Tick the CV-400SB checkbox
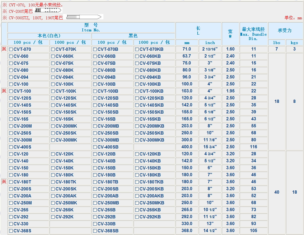304x235 pixels. pyautogui.click(x=95, y=147)
